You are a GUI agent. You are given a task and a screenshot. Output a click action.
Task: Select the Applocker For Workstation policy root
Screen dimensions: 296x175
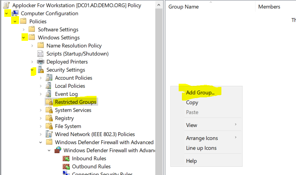[x=77, y=5]
